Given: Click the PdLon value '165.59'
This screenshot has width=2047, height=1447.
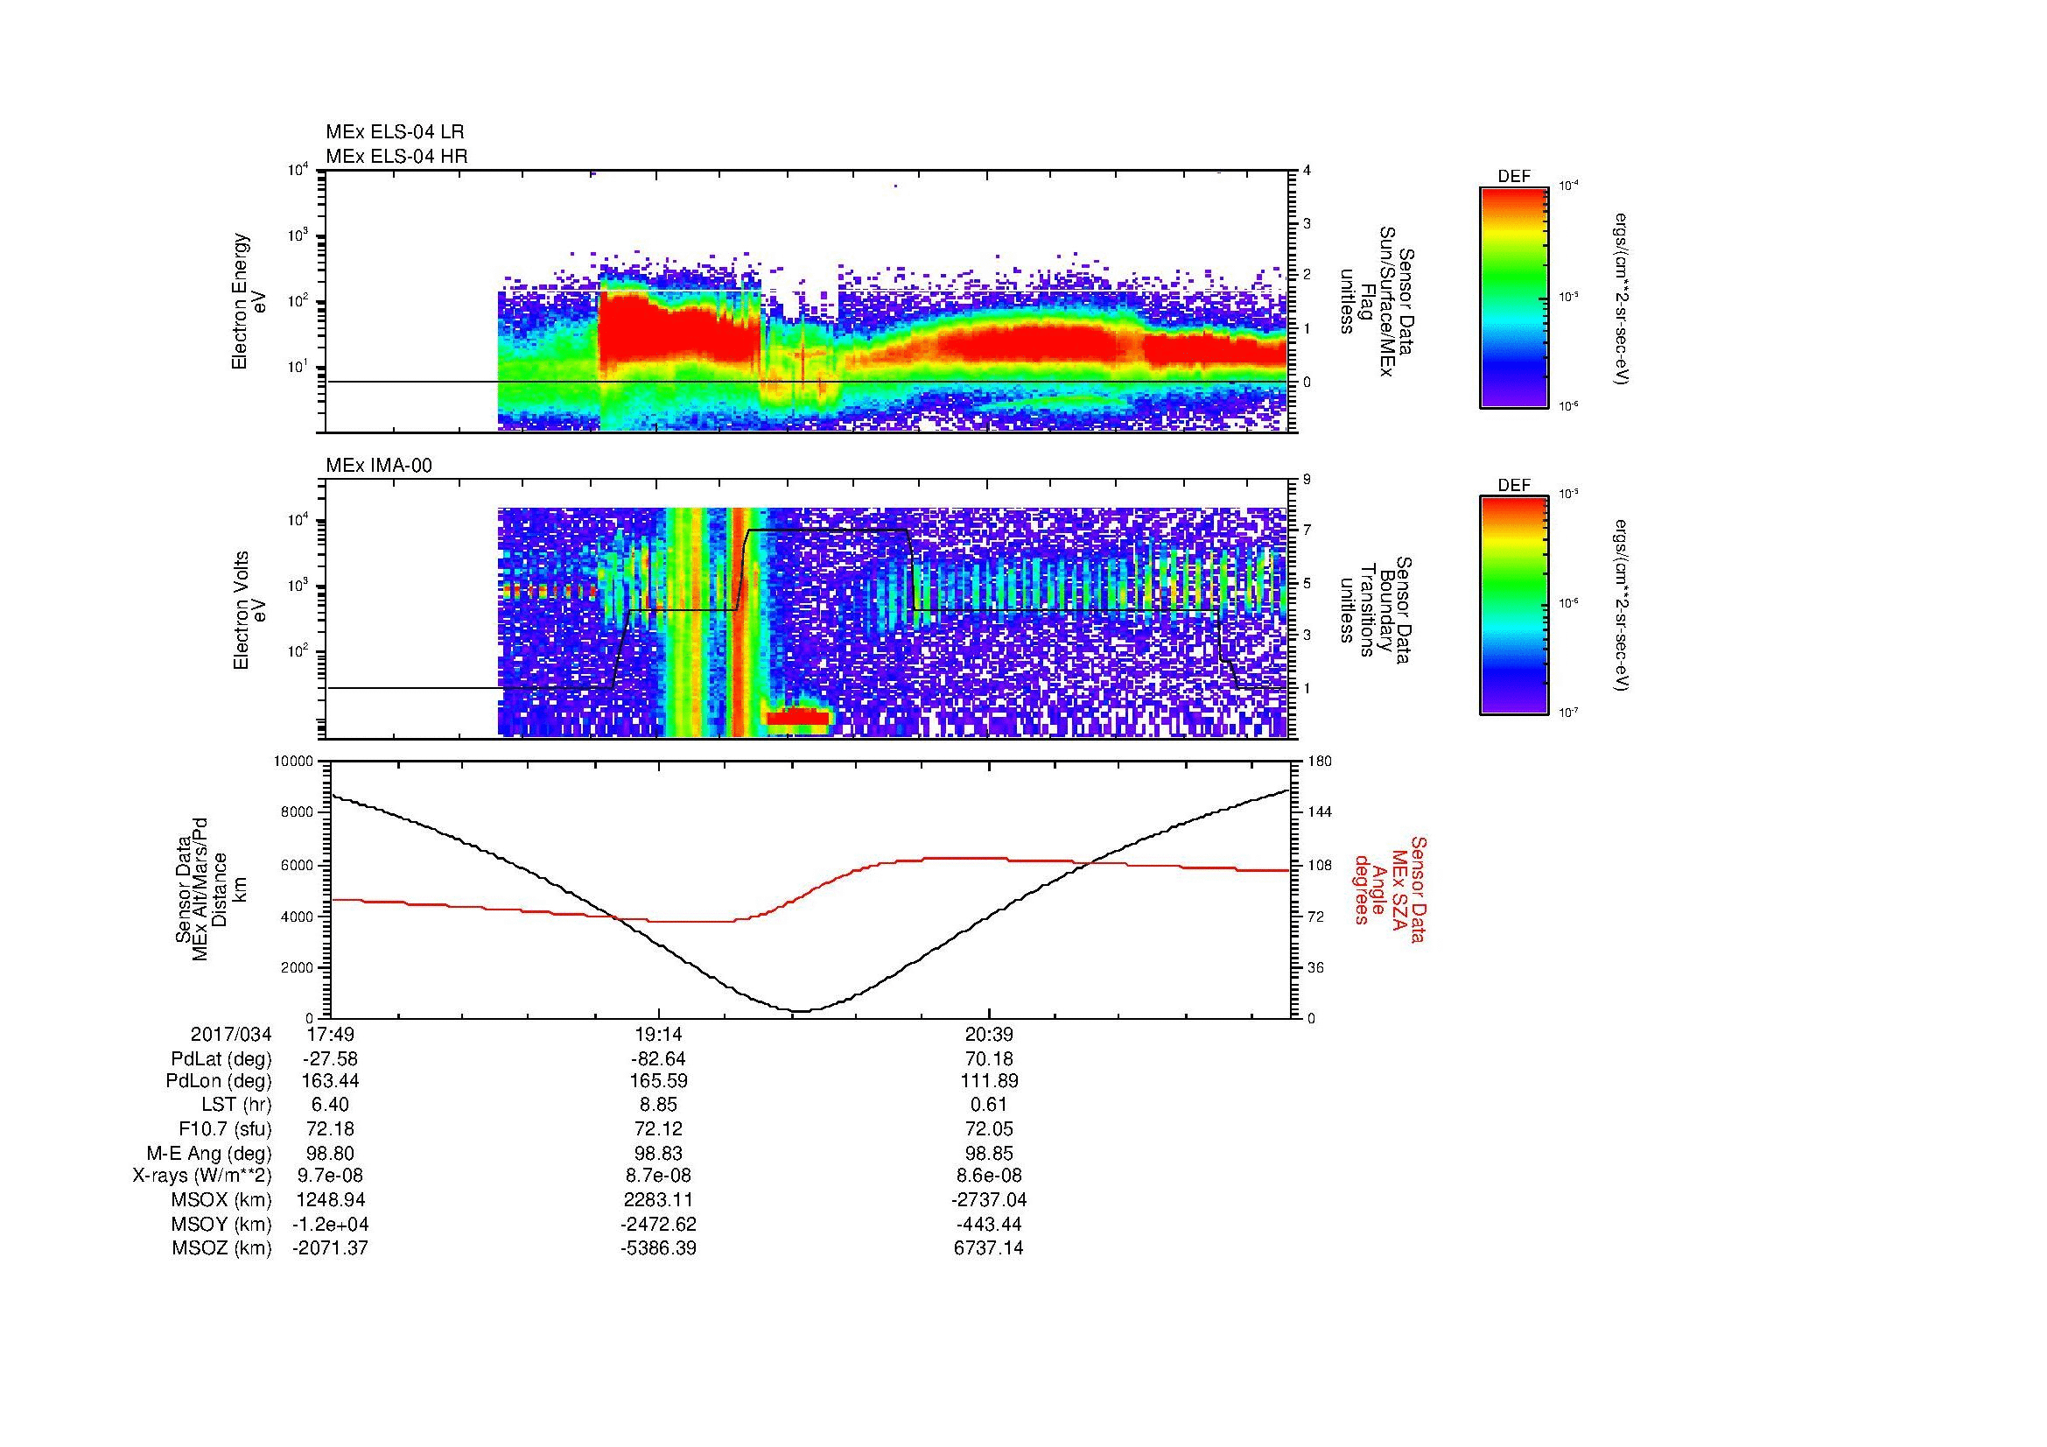Looking at the screenshot, I should (658, 1081).
